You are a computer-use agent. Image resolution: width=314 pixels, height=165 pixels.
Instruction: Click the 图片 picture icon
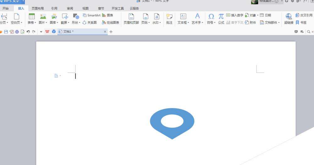[x=43, y=16]
